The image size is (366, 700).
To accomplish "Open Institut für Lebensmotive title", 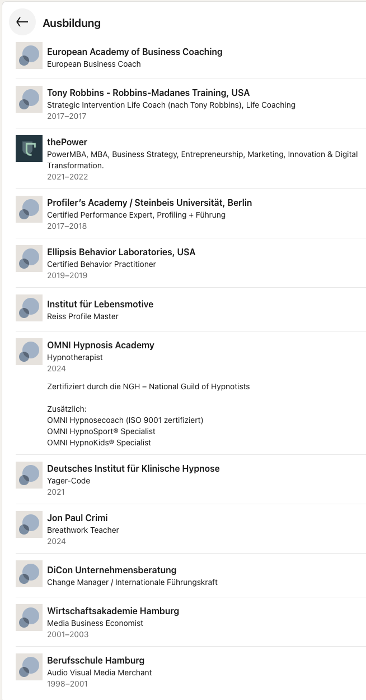I will (100, 304).
